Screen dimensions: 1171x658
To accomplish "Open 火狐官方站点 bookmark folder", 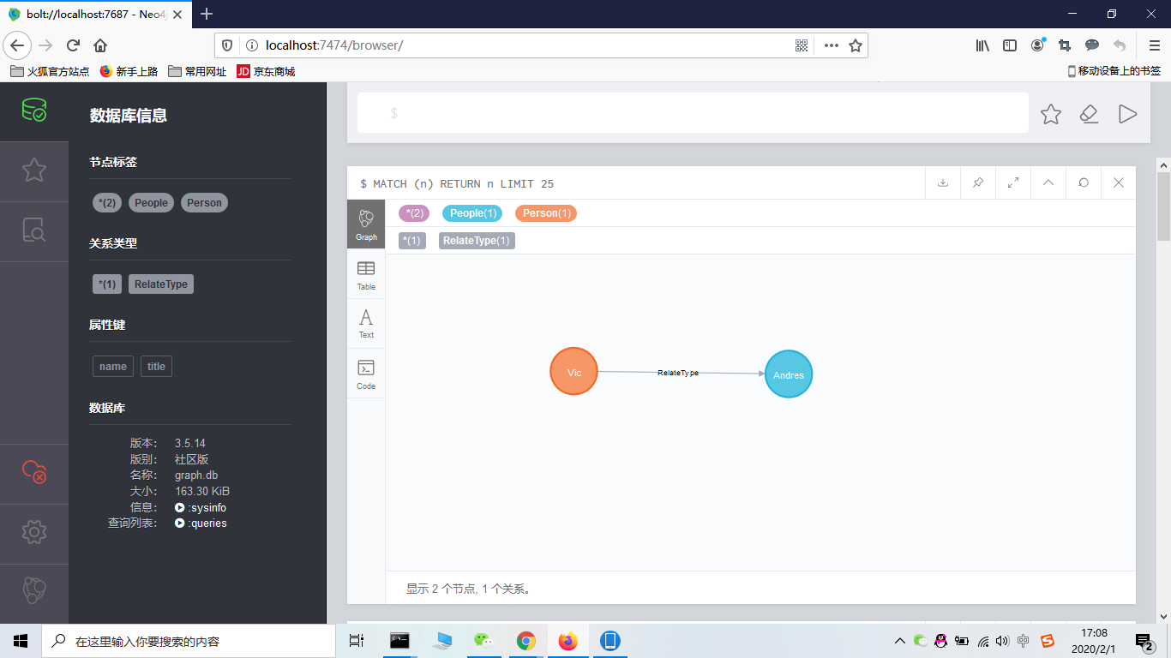I will point(50,71).
